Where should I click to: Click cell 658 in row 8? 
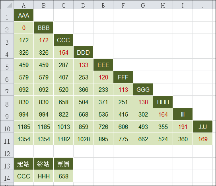tap(64, 102)
